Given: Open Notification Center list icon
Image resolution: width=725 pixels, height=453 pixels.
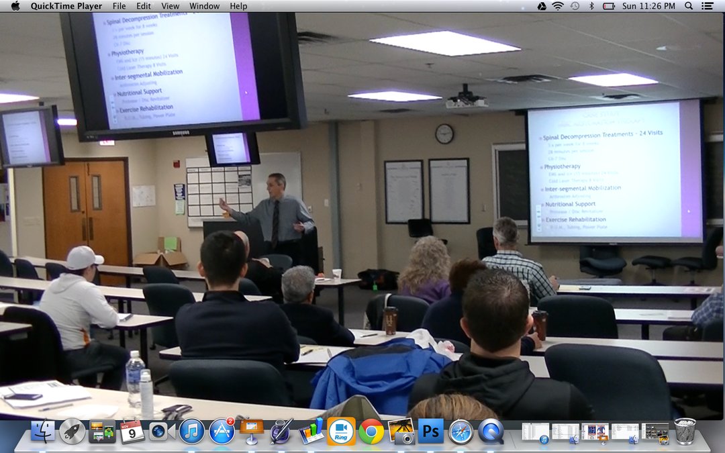Looking at the screenshot, I should tap(708, 6).
